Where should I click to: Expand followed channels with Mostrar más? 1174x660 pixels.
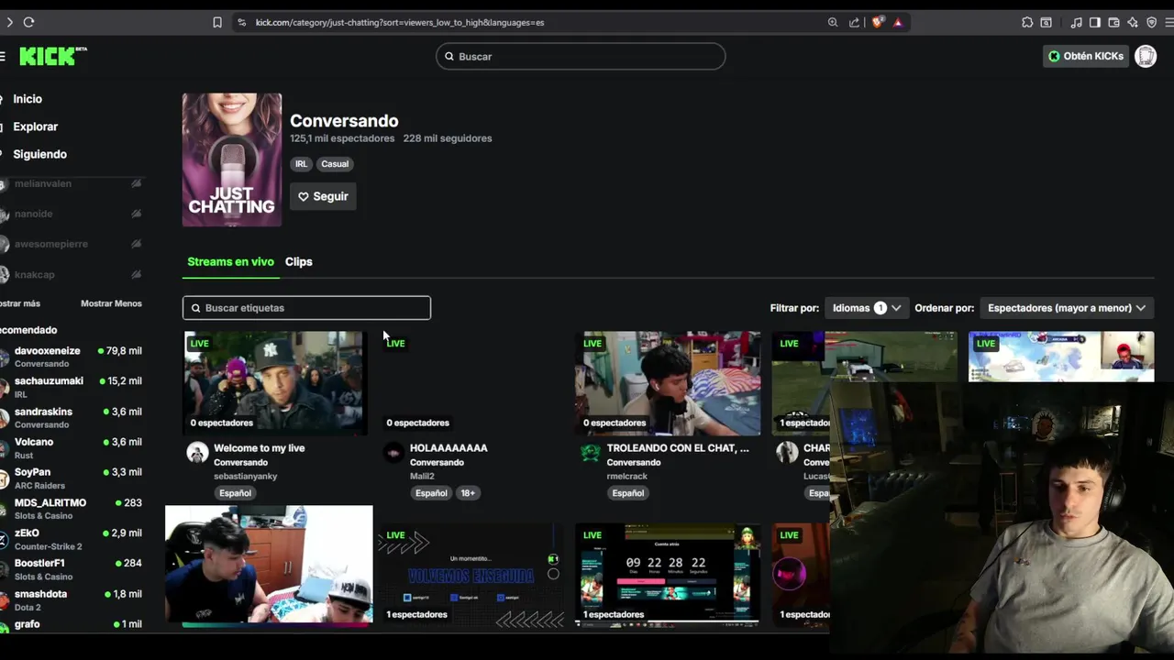click(20, 303)
